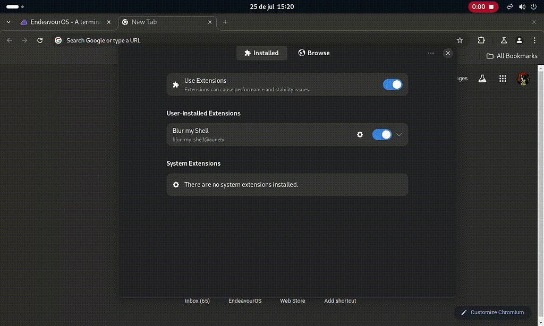Open the tab search chevron
This screenshot has width=544, height=326.
(7, 22)
